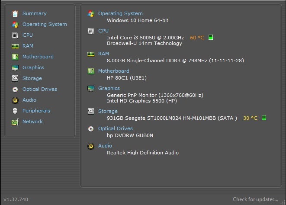Viewport: 286px width, 205px height.
Task: Click the Audio speaker icon in summary panel
Action: 91,146
